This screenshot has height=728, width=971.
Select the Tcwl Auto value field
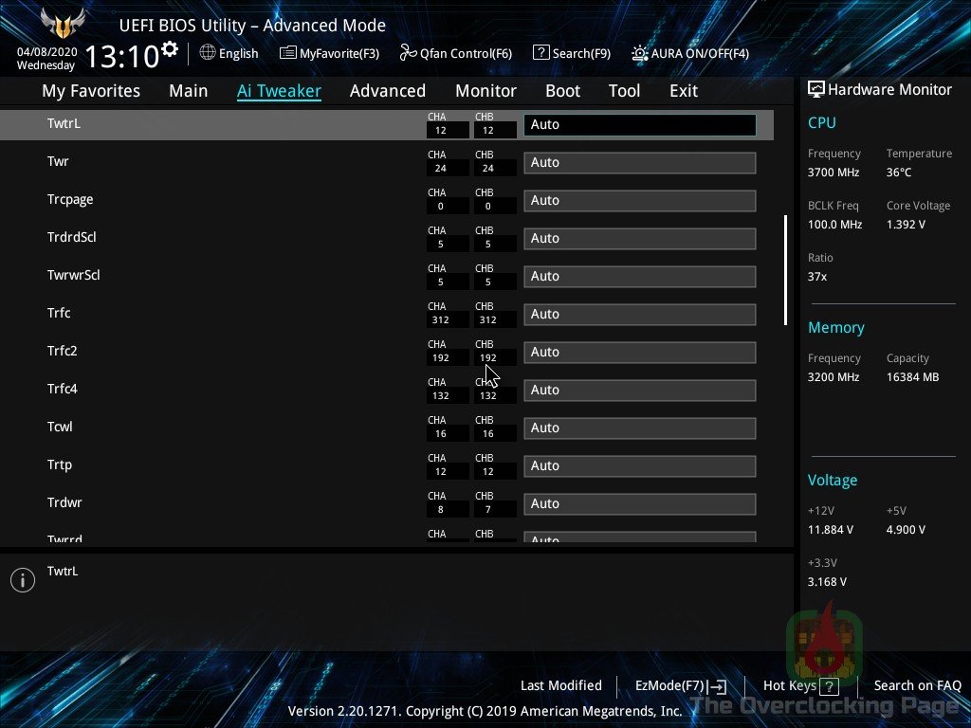pos(639,428)
